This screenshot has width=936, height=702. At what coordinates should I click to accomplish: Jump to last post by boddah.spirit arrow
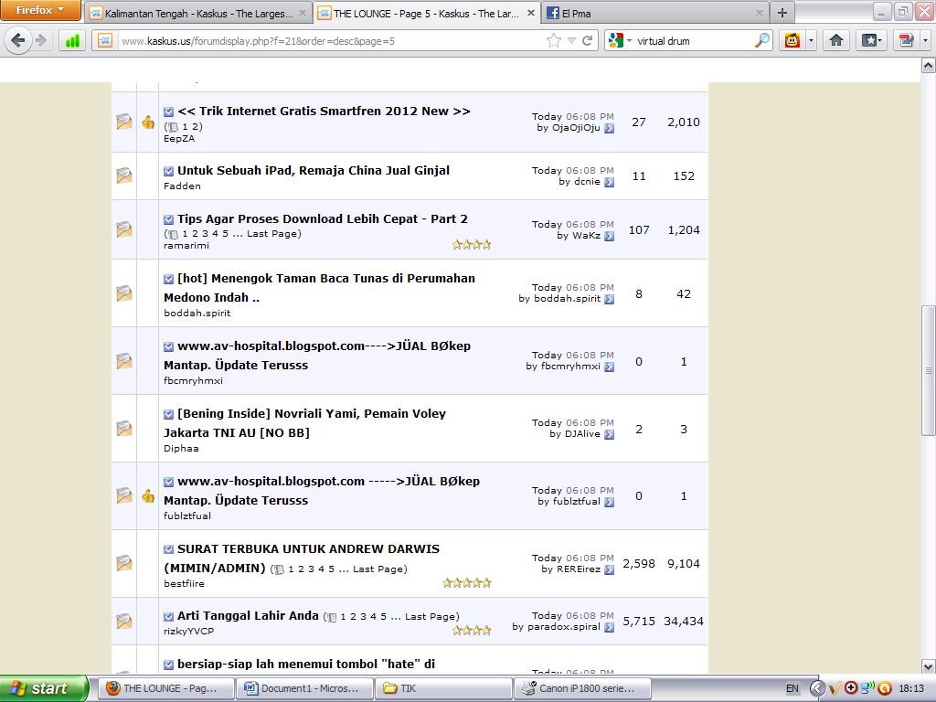(x=609, y=299)
